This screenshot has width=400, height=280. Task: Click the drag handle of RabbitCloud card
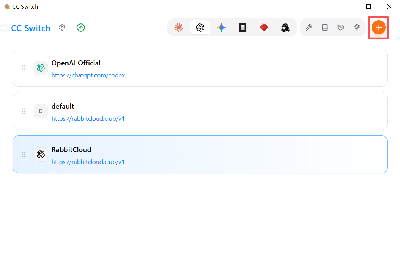pyautogui.click(x=24, y=155)
